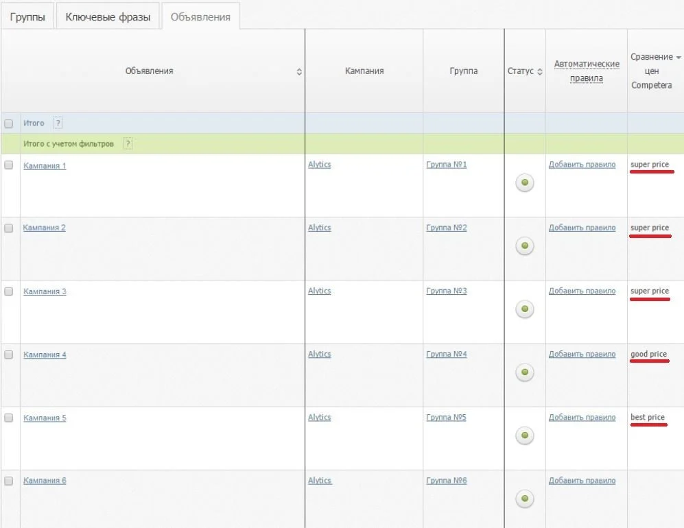
Task: Select the checkbox for Кампания 1
Action: (9, 165)
